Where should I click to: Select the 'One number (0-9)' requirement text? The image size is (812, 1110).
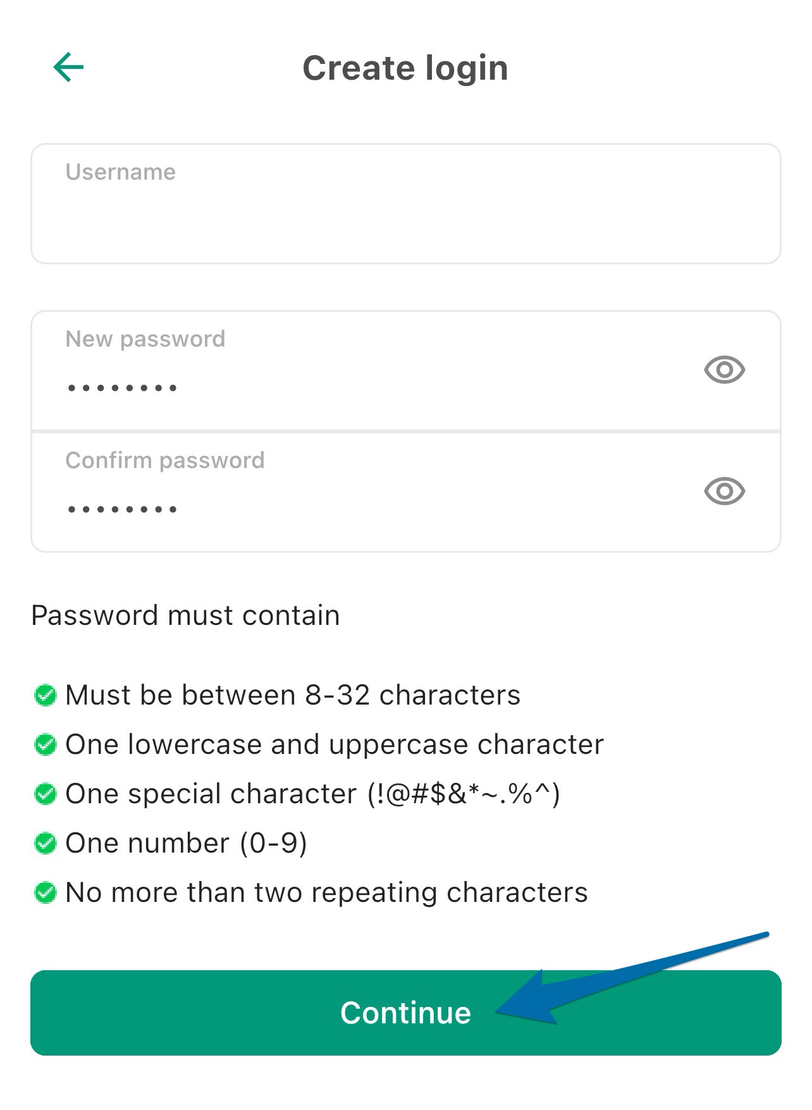[x=187, y=843]
